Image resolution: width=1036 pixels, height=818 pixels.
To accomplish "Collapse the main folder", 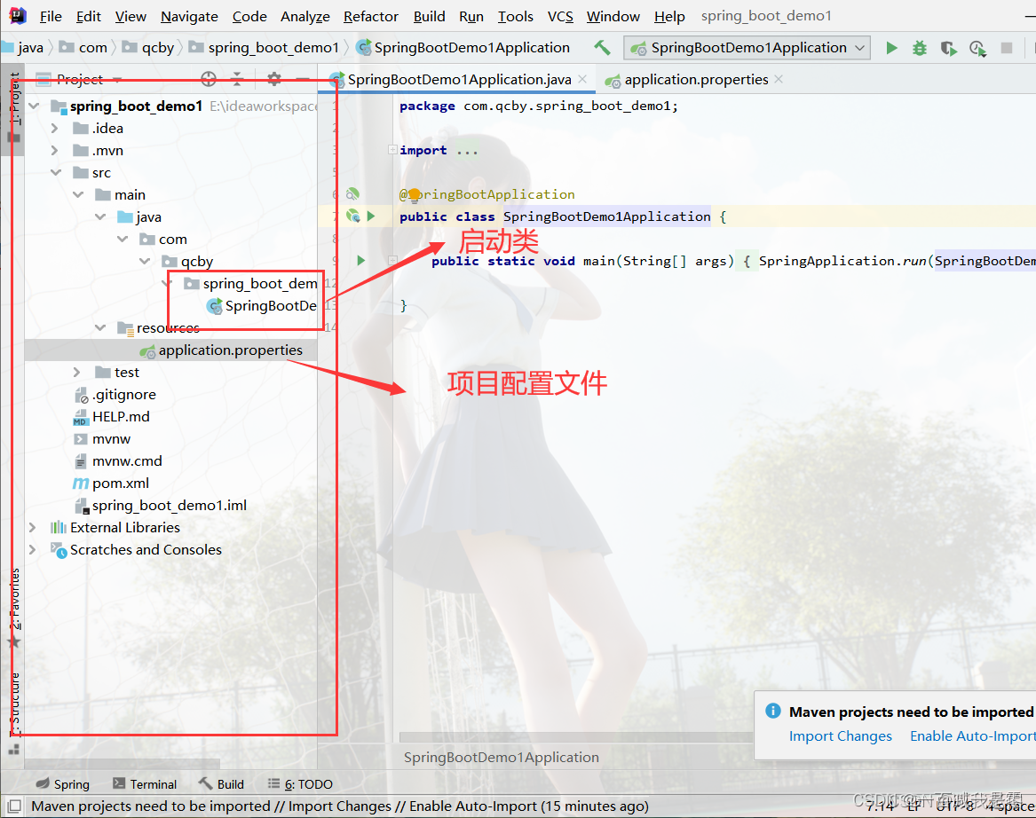I will coord(78,195).
